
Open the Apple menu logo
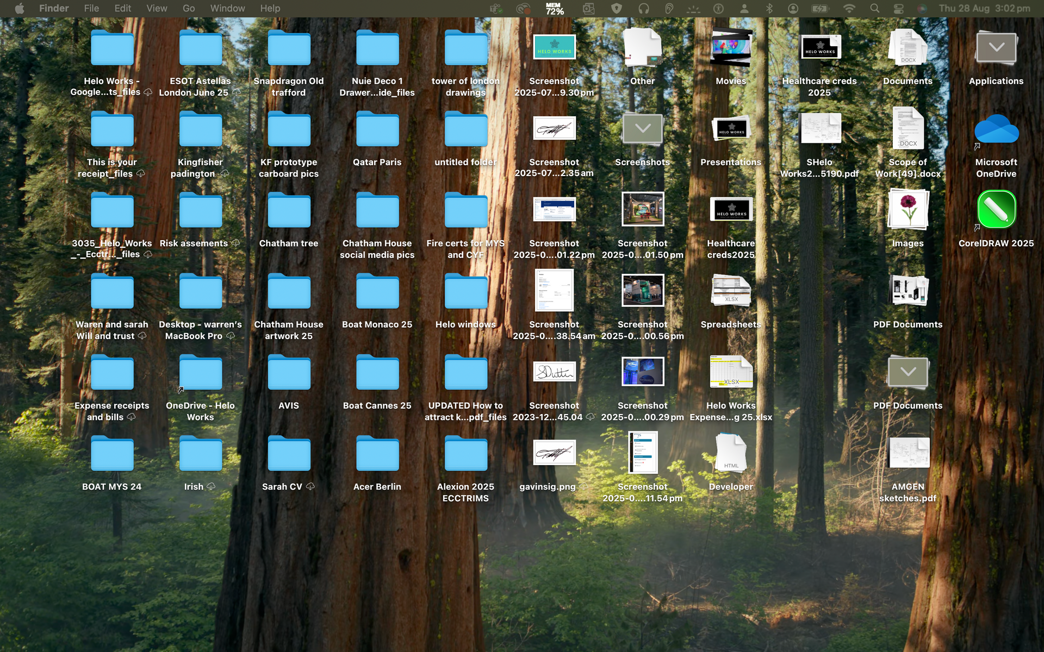point(20,8)
